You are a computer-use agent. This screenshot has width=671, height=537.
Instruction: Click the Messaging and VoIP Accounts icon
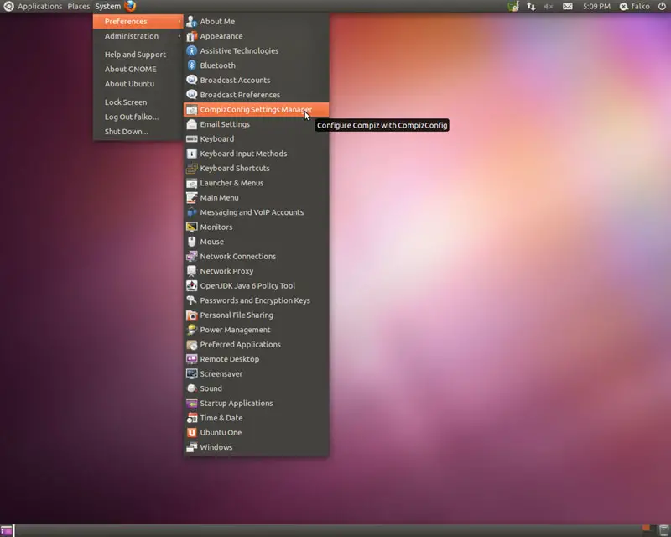click(x=192, y=212)
